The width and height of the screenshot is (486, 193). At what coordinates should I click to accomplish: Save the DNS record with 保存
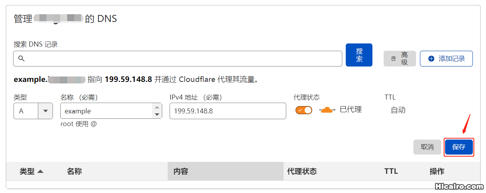[x=459, y=147]
